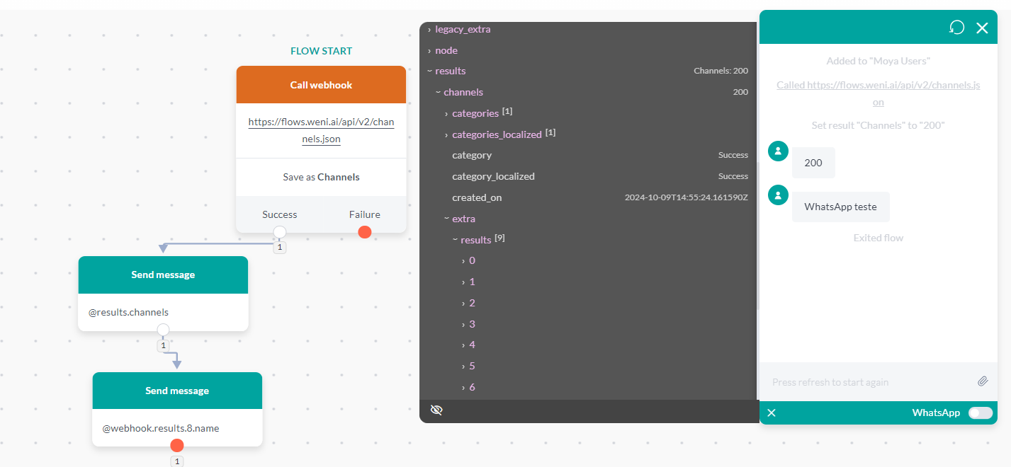1011x467 pixels.
Task: Click the Called https://flows.weni.ai link in simulator
Action: tap(878, 92)
